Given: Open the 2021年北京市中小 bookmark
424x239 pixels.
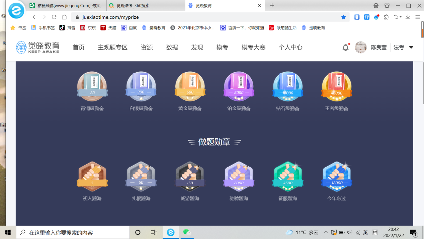Looking at the screenshot, I should pyautogui.click(x=192, y=28).
